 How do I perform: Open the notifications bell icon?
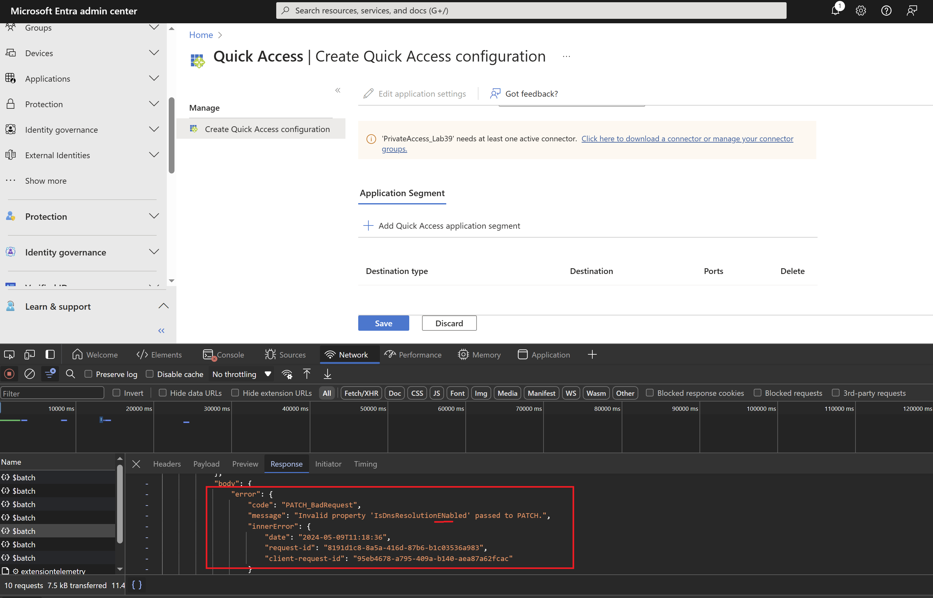pyautogui.click(x=835, y=11)
